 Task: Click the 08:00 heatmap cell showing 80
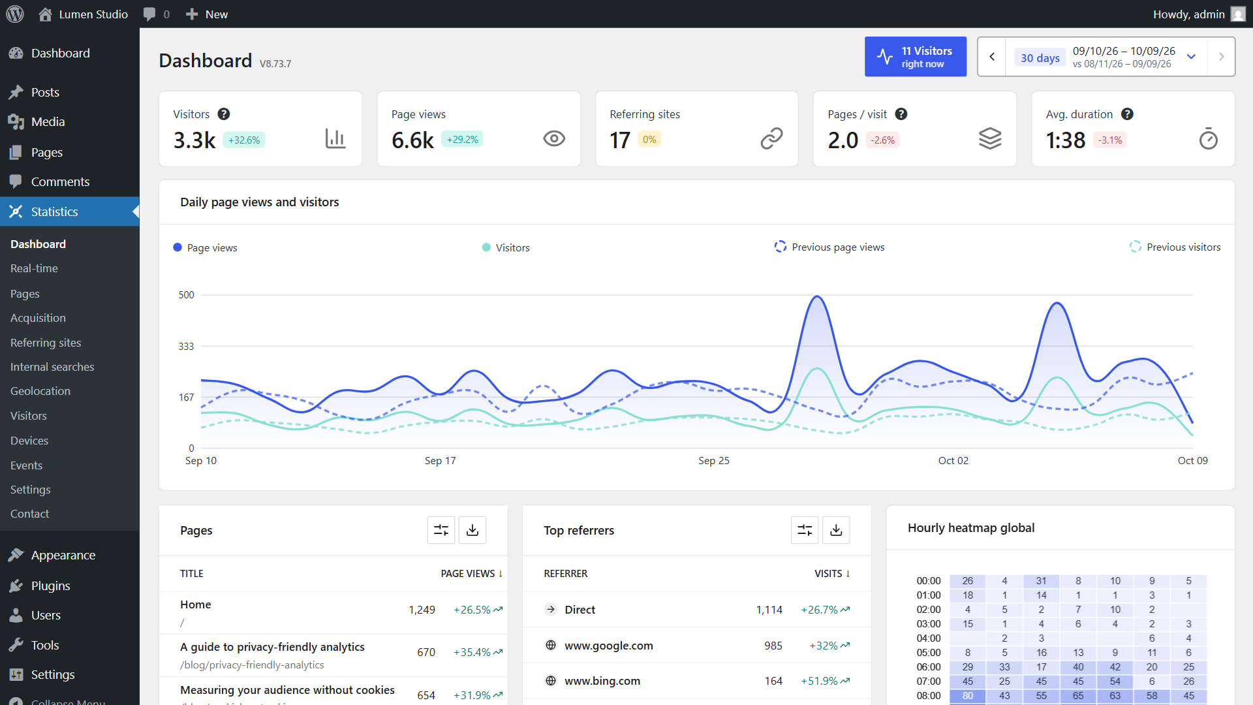point(967,696)
